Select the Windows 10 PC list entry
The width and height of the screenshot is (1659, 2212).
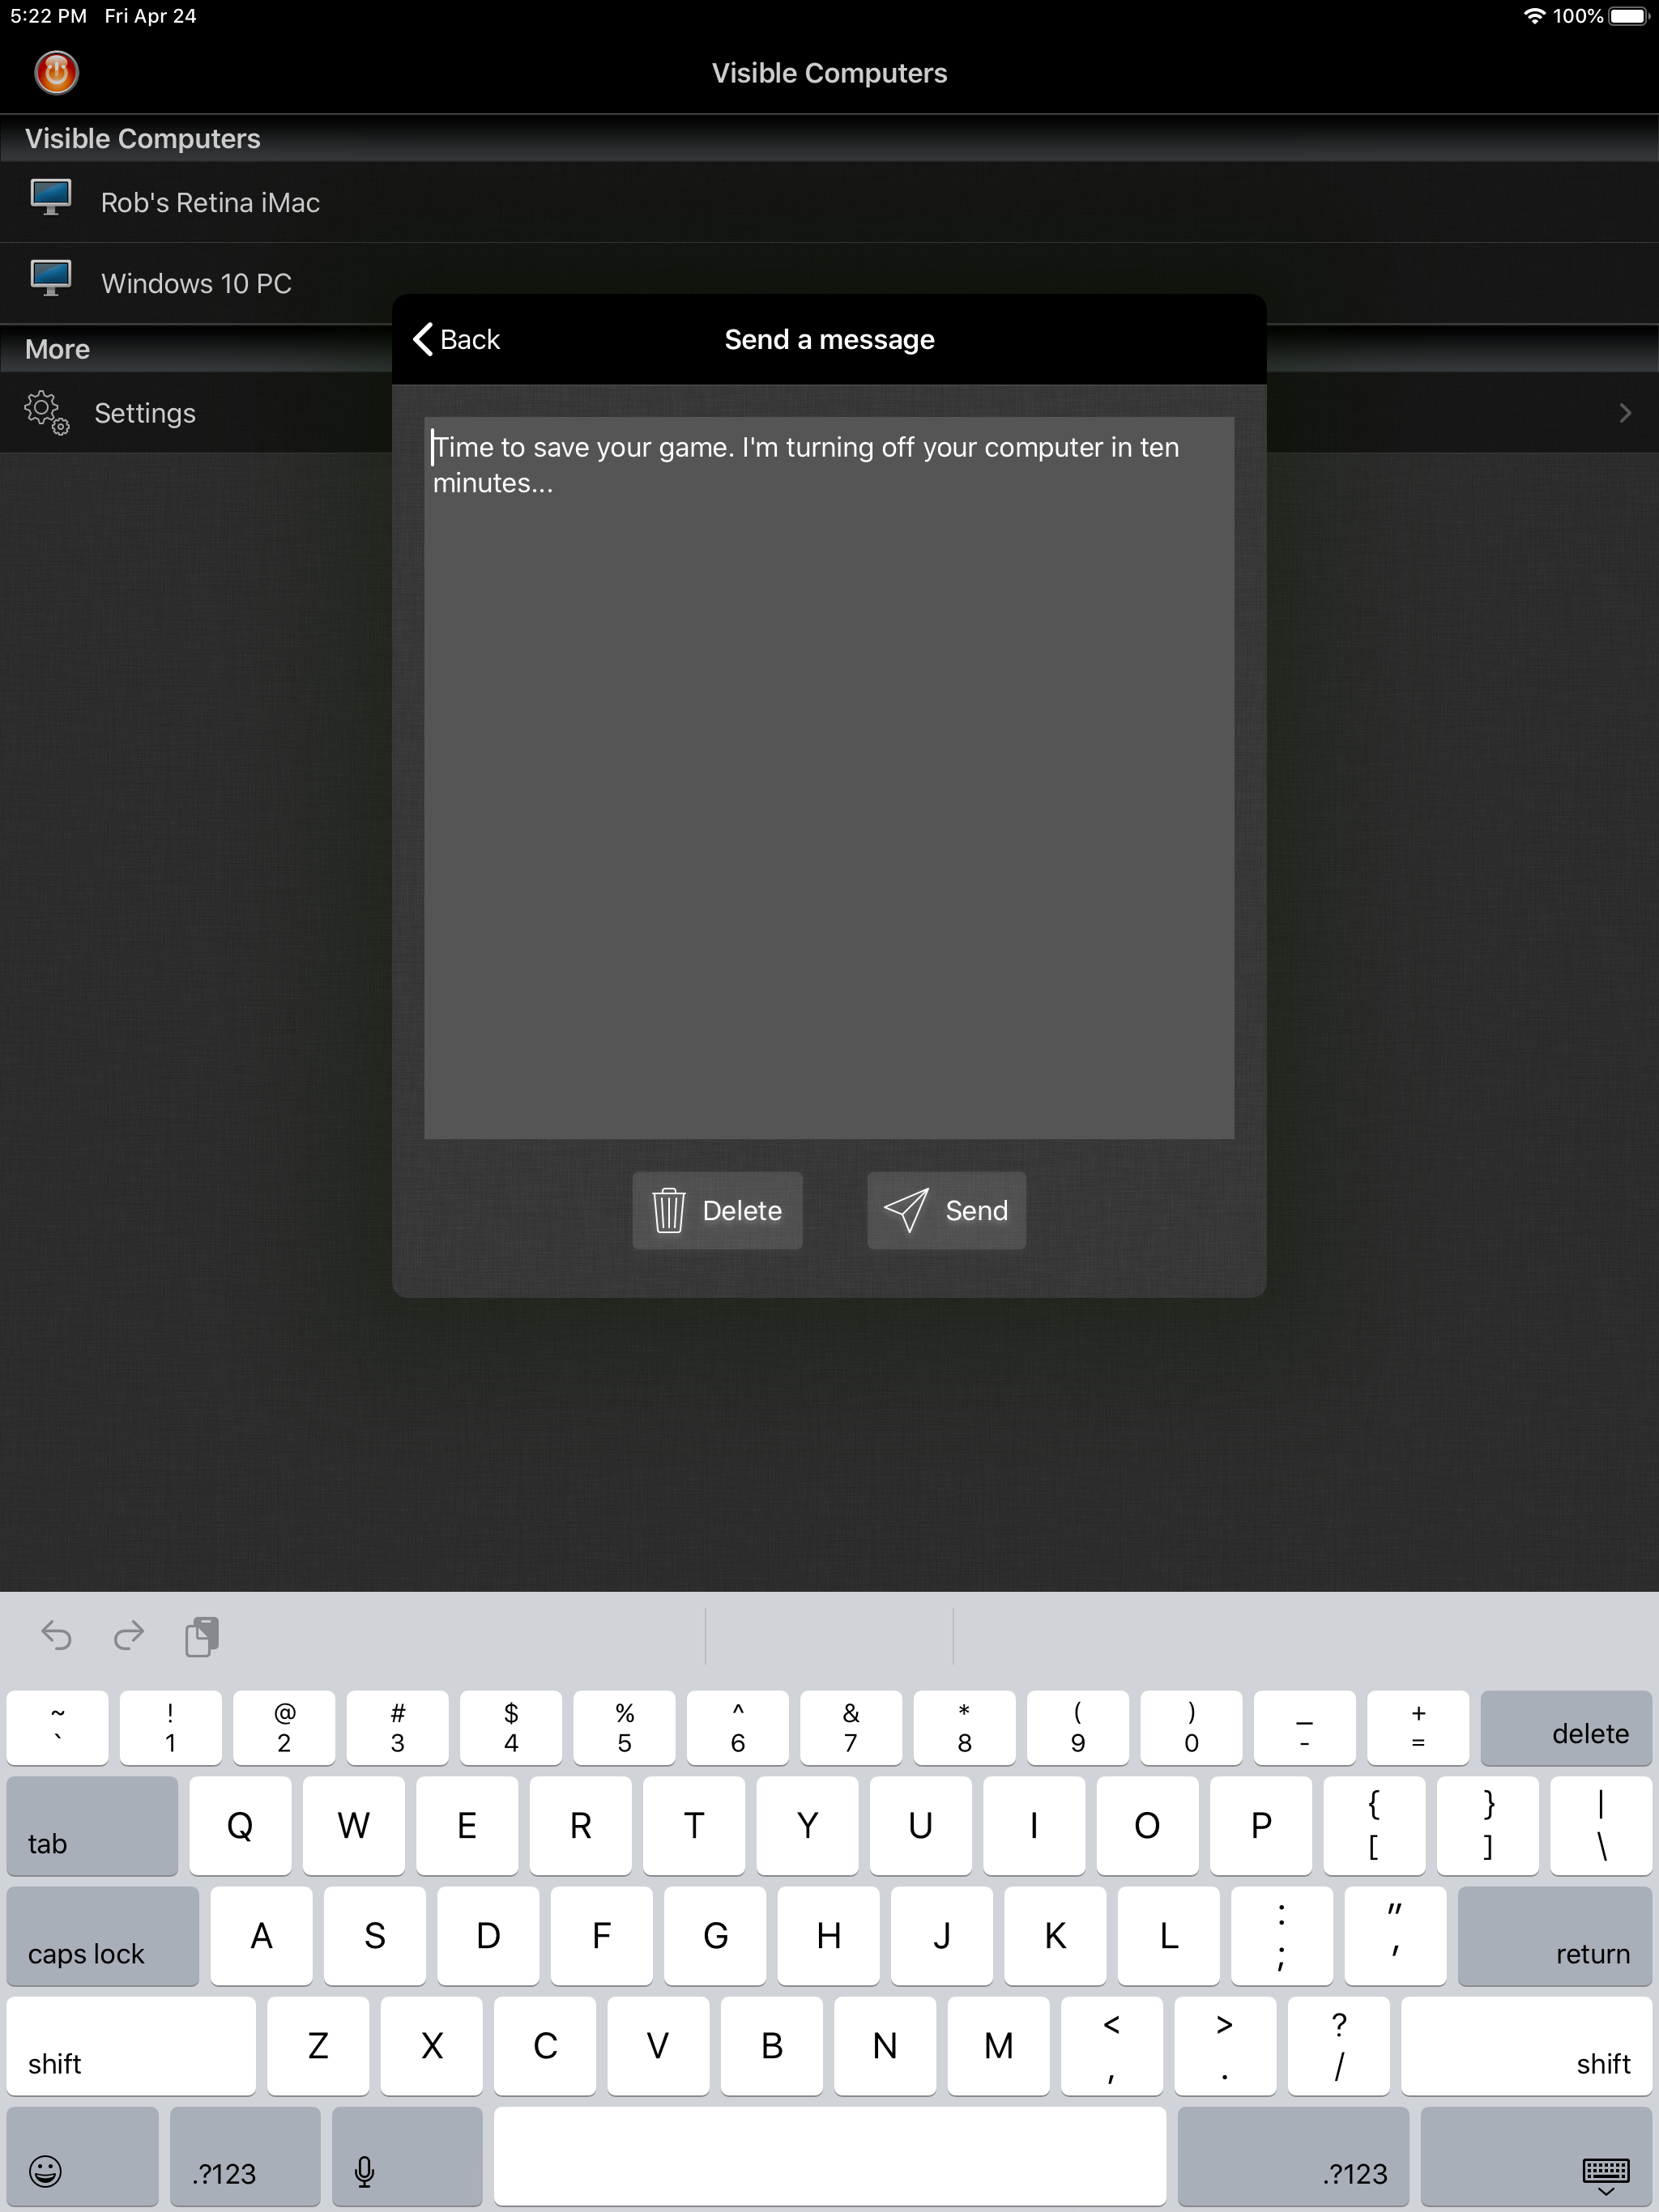[196, 283]
